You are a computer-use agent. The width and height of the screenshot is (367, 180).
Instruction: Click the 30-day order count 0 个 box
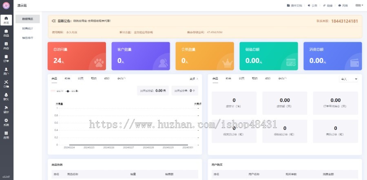point(185,91)
